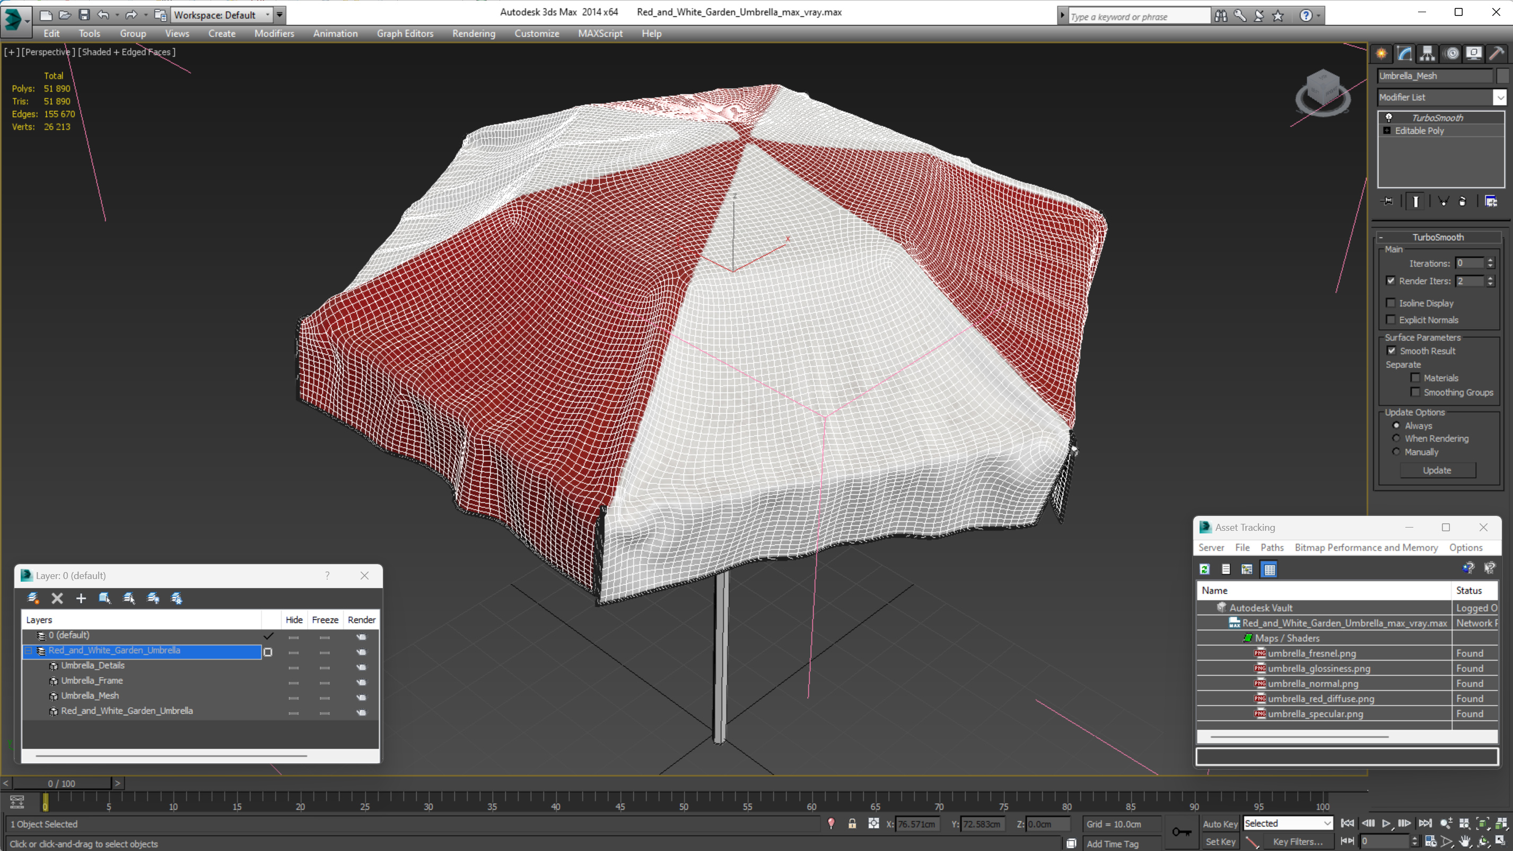This screenshot has height=851, width=1513.
Task: Click the favorites star icon
Action: 1278,16
